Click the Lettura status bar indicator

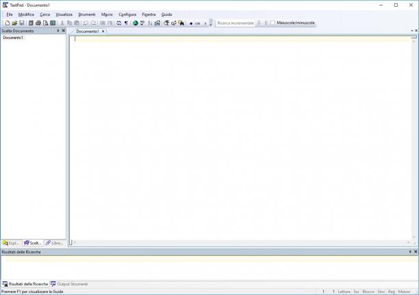point(344,292)
